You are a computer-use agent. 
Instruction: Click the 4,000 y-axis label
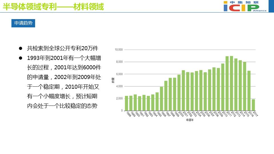[119, 86]
